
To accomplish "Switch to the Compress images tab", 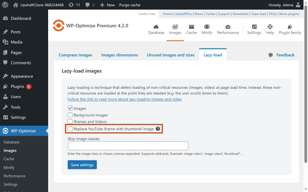I will coord(76,55).
